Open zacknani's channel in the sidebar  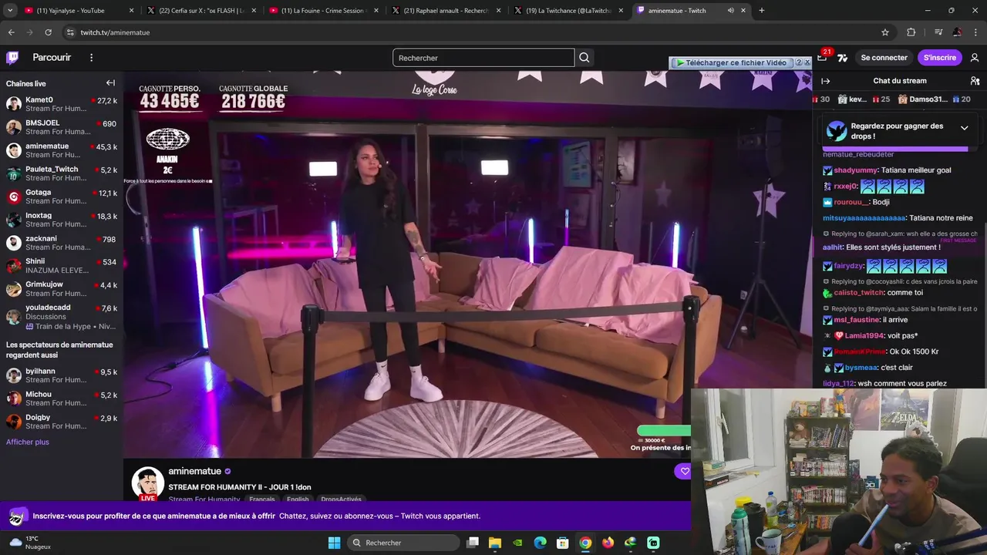62,243
